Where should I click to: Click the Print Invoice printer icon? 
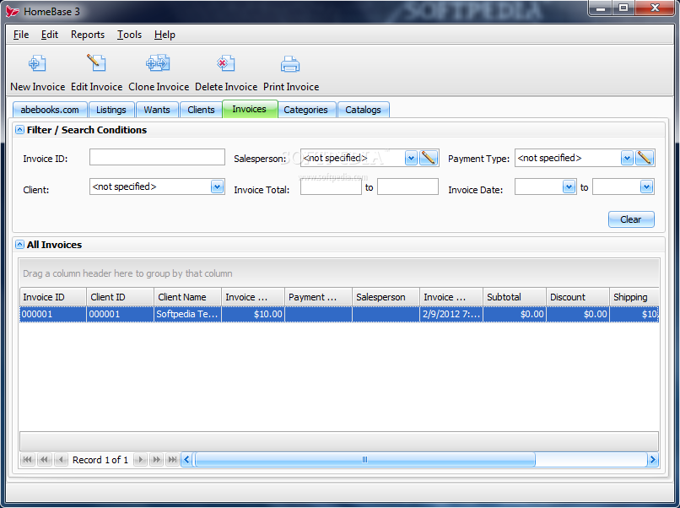click(290, 64)
